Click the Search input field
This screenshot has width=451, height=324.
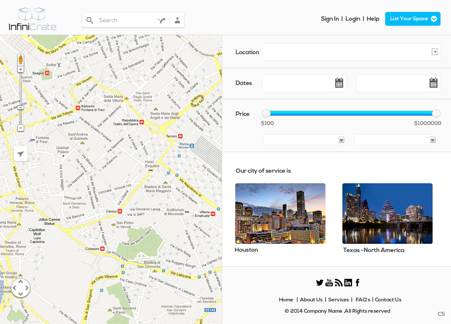coord(126,20)
